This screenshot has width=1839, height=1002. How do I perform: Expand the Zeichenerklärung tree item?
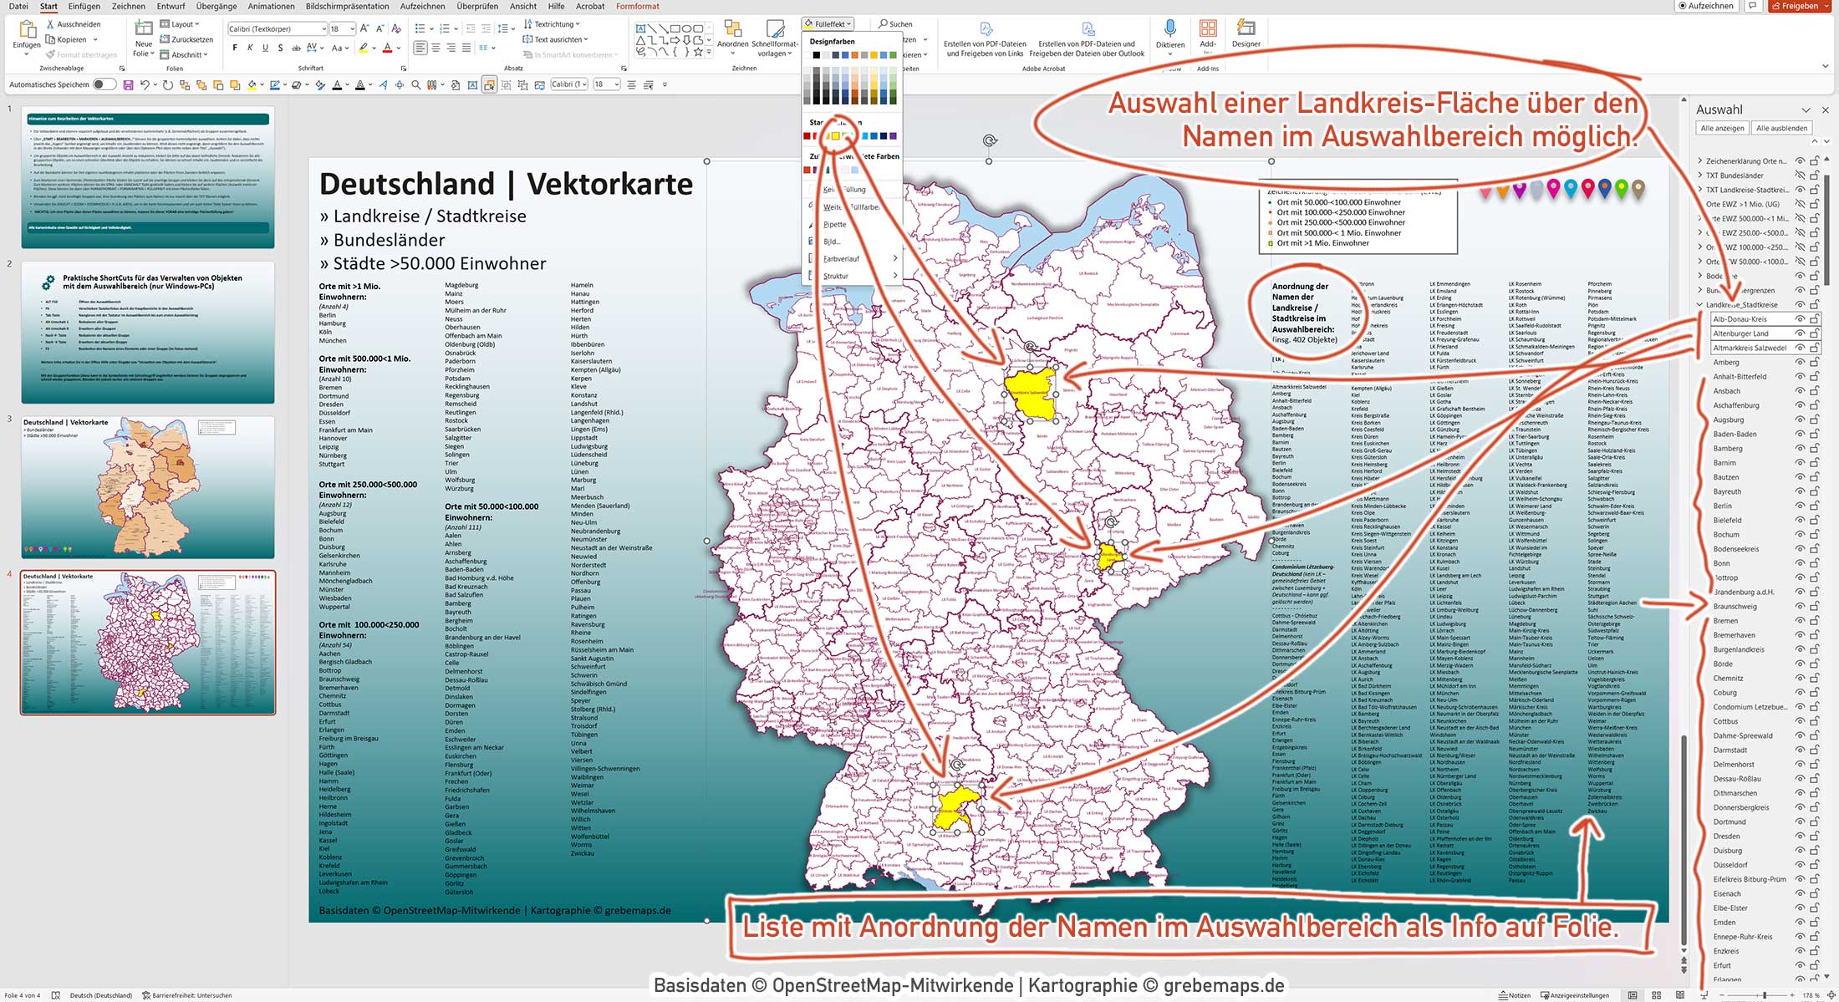point(1700,160)
